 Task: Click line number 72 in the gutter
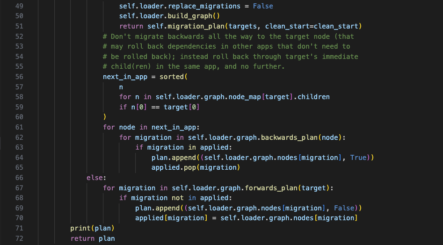pos(19,238)
